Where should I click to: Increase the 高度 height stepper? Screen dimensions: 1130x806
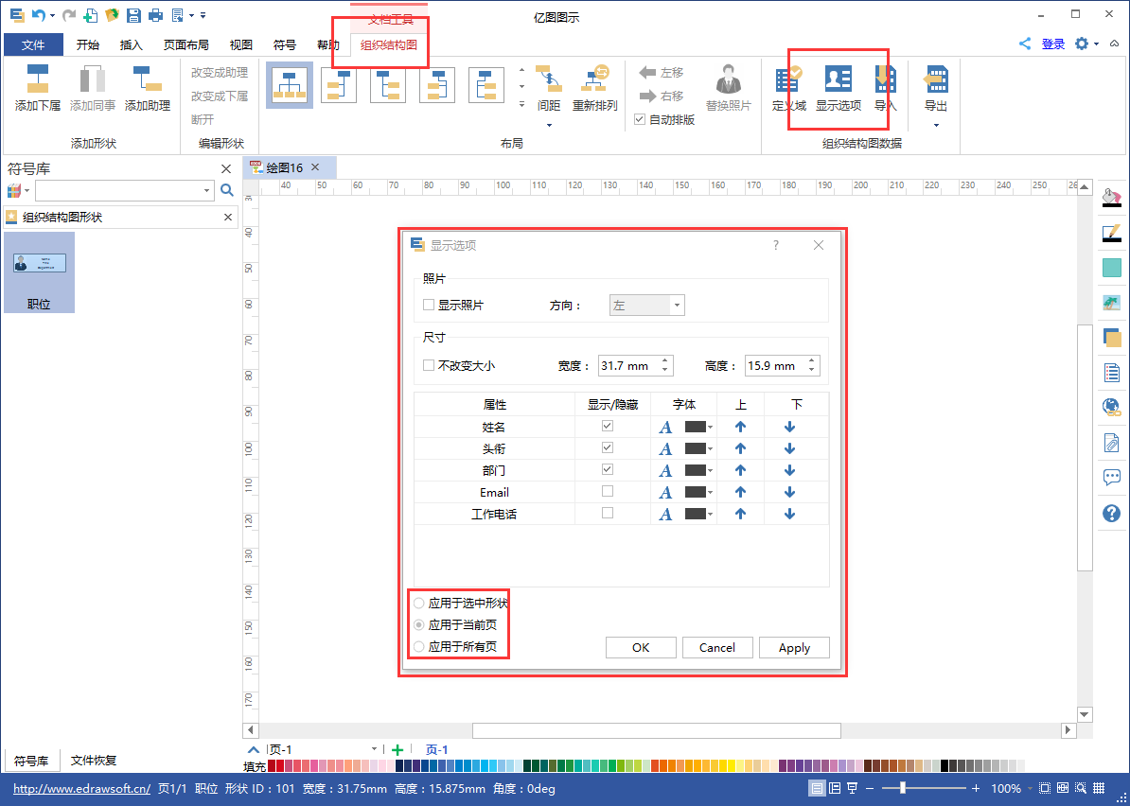pos(811,360)
